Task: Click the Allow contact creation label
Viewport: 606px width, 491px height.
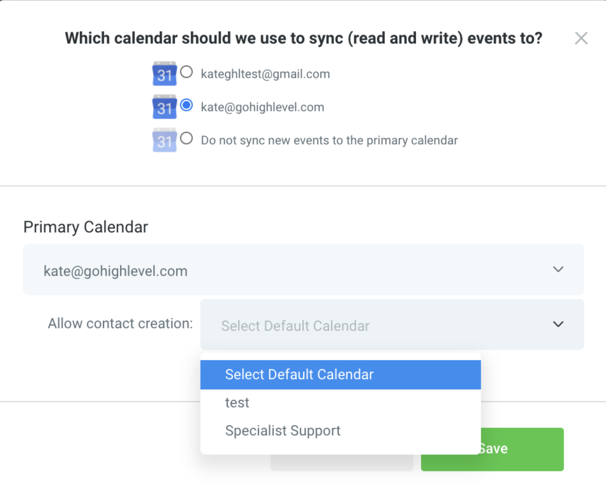Action: [x=120, y=324]
